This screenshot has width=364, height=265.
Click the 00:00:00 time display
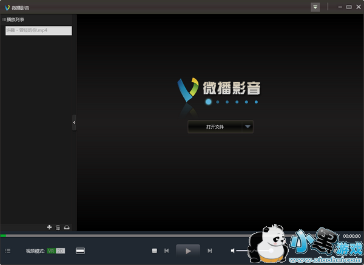click(352, 236)
